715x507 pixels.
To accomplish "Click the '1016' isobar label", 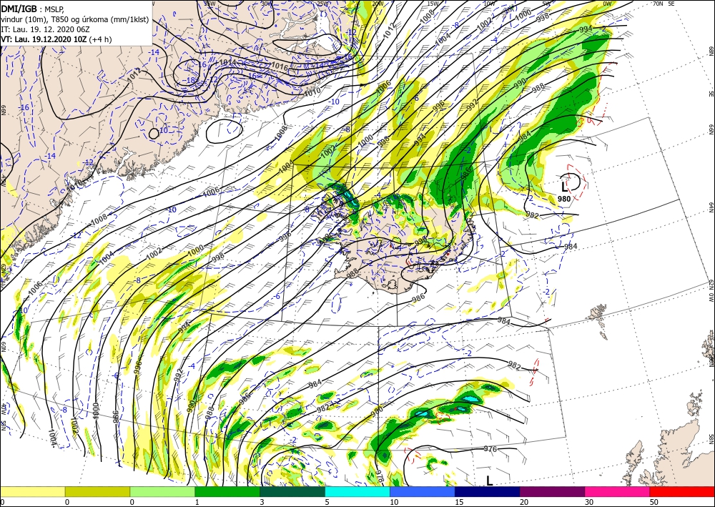I will (x=280, y=67).
